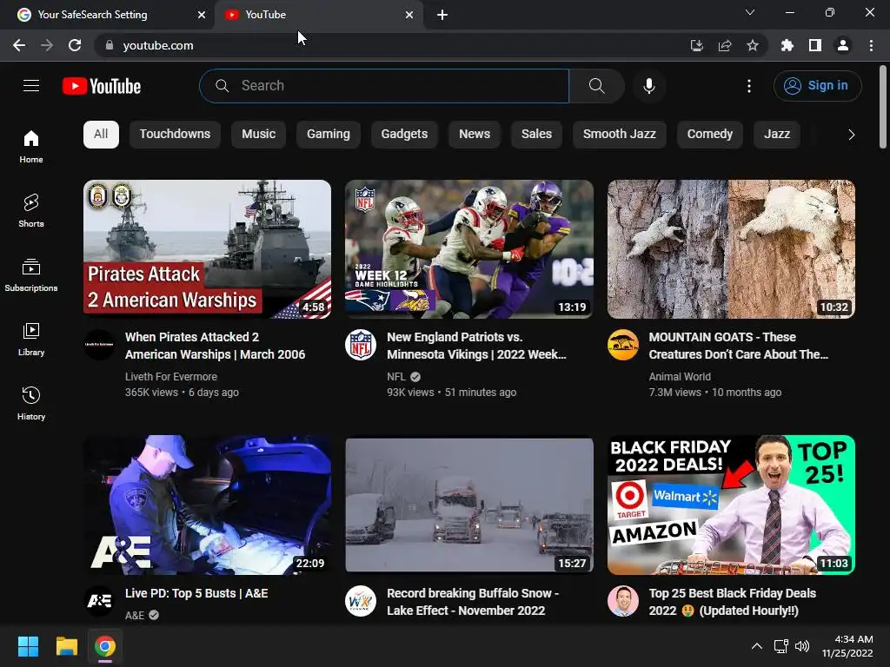This screenshot has width=890, height=667.
Task: Open Liveth For Evermore channel avatar
Action: 99,345
